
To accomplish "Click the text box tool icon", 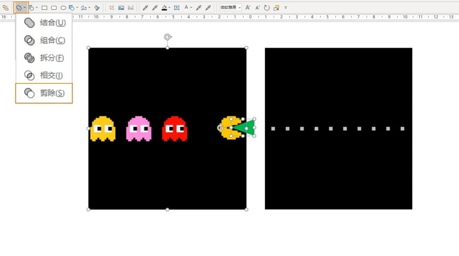I will click(177, 8).
